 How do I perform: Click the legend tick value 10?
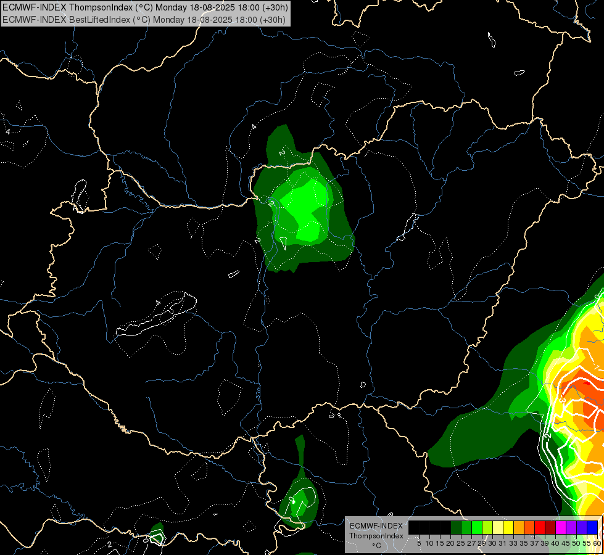pos(429,543)
